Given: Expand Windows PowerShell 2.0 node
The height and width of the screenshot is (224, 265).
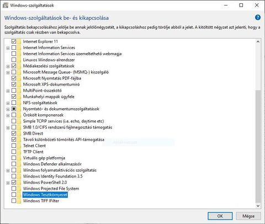Looking at the screenshot, I should point(8,183).
